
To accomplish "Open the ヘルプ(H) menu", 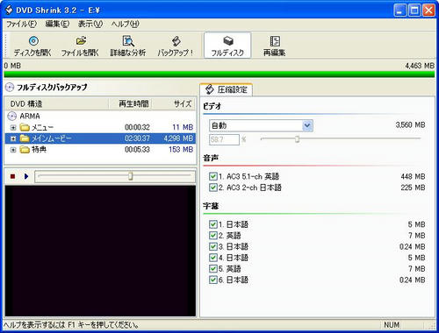I will pos(125,24).
